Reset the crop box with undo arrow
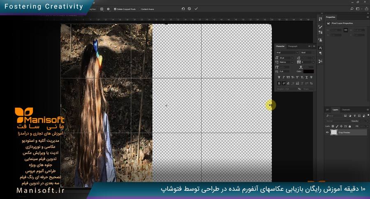 click(183, 9)
